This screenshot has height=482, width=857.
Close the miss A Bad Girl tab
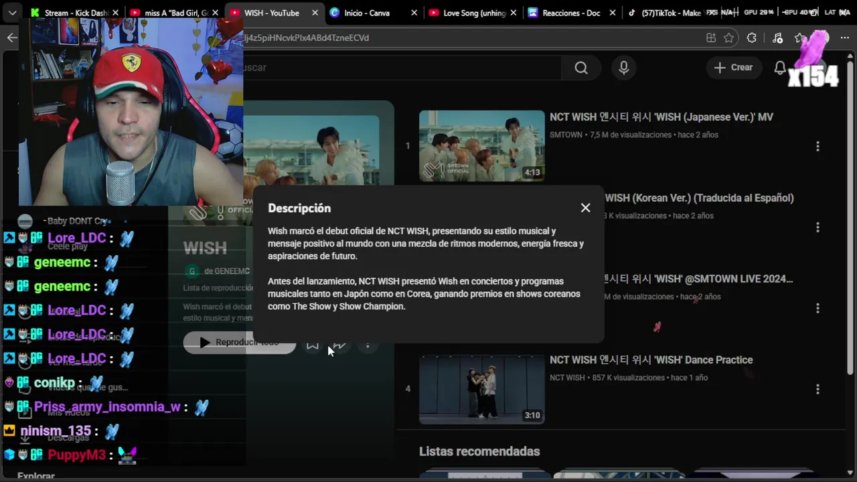pos(215,13)
